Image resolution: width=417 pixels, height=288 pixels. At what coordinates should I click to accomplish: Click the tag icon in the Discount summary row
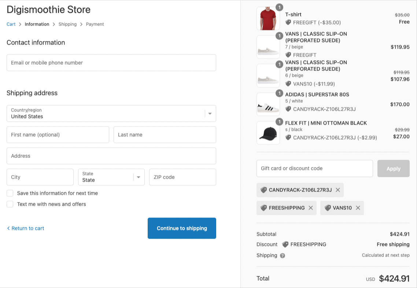[285, 244]
